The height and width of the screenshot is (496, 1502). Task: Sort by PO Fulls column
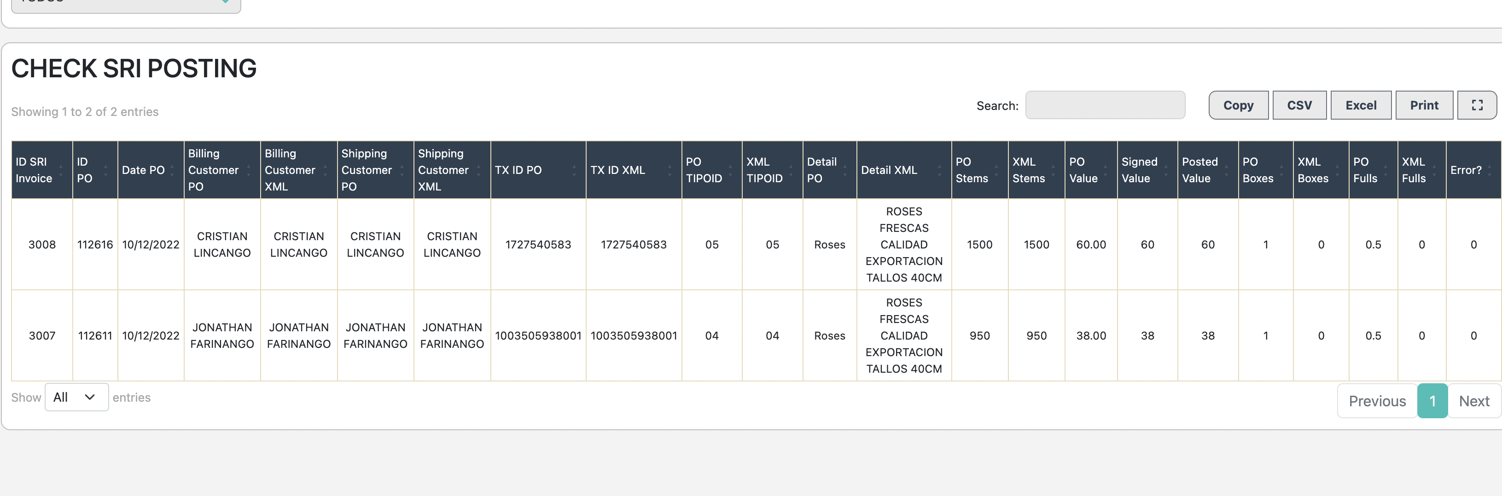coord(1373,170)
